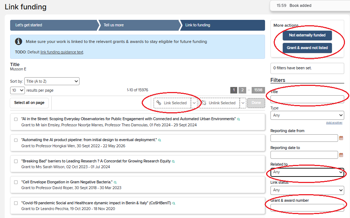Click the Book added notification
Viewport: 350px width, 218px height.
tap(310, 5)
